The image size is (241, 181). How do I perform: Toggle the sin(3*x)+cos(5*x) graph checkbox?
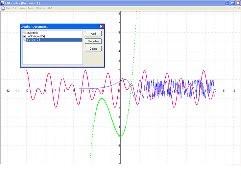coord(24,36)
